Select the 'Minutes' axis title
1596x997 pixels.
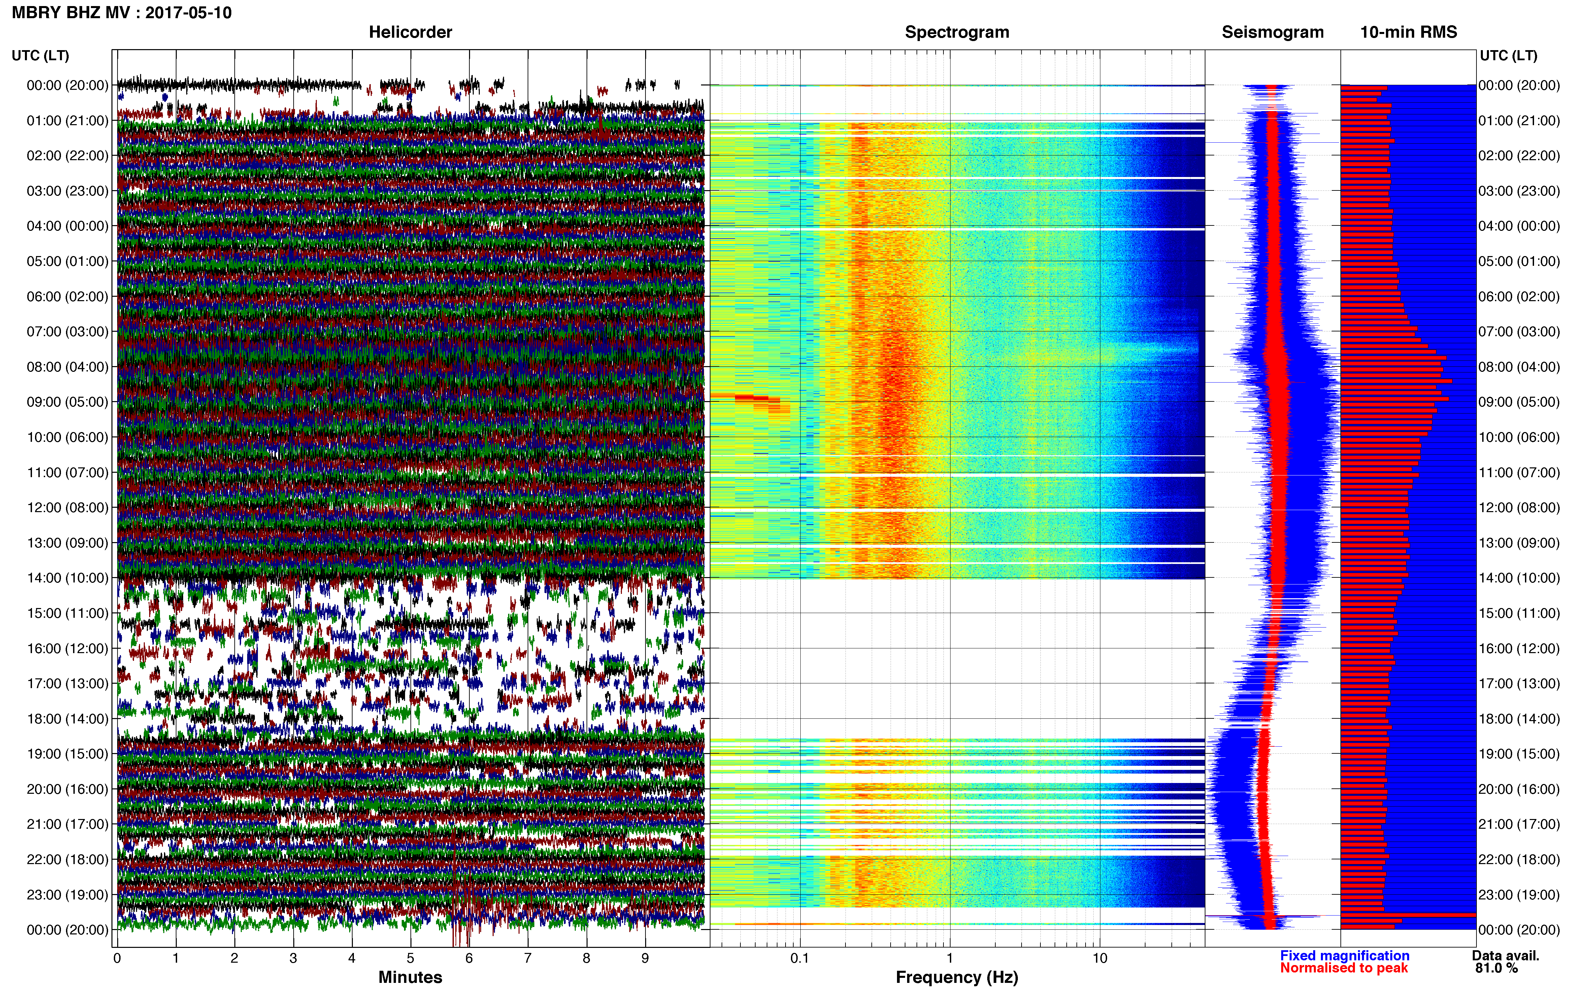tap(410, 977)
